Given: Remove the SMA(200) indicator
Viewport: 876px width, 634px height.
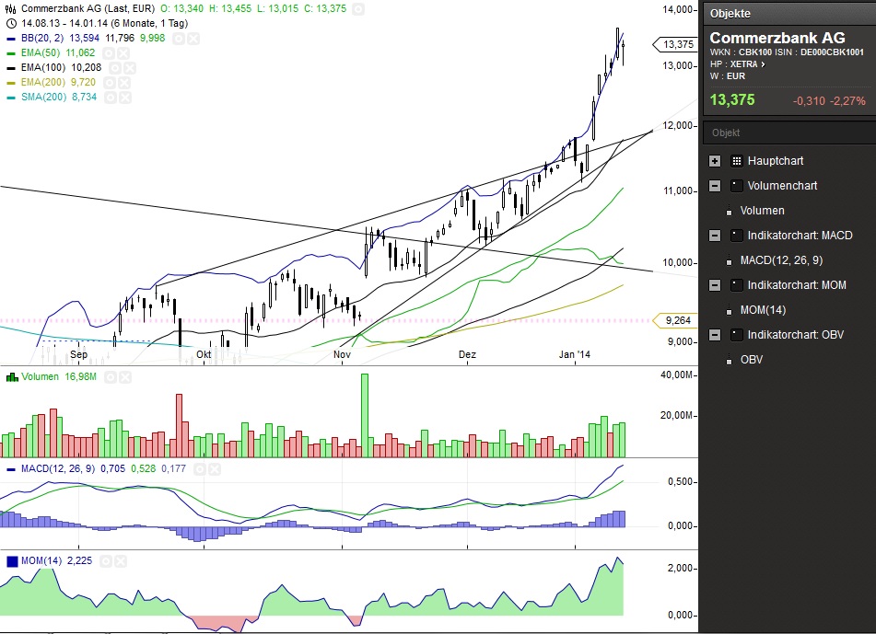Looking at the screenshot, I should pos(125,98).
